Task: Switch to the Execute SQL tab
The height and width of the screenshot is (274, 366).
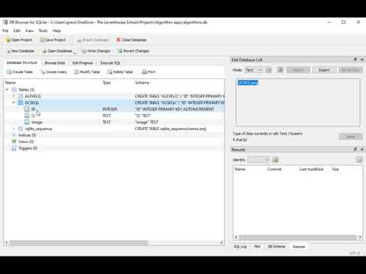Action: 110,63
